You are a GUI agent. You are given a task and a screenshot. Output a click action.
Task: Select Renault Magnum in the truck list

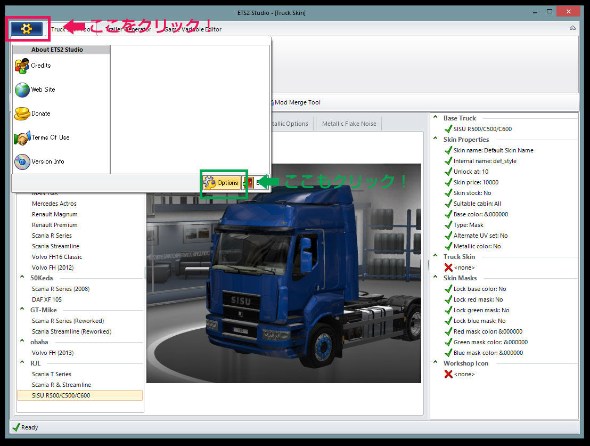pos(54,214)
